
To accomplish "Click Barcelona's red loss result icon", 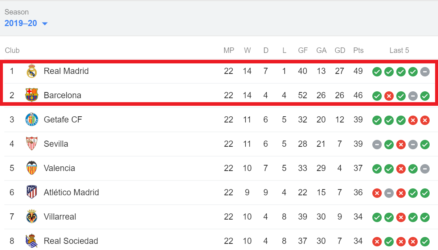I will (x=389, y=96).
